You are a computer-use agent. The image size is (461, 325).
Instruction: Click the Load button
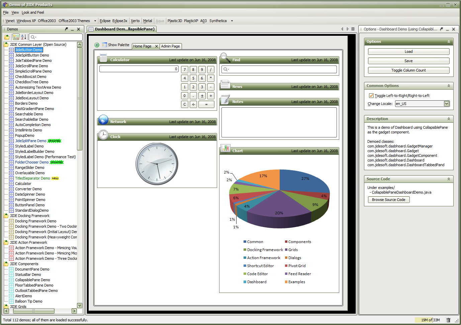(x=408, y=51)
